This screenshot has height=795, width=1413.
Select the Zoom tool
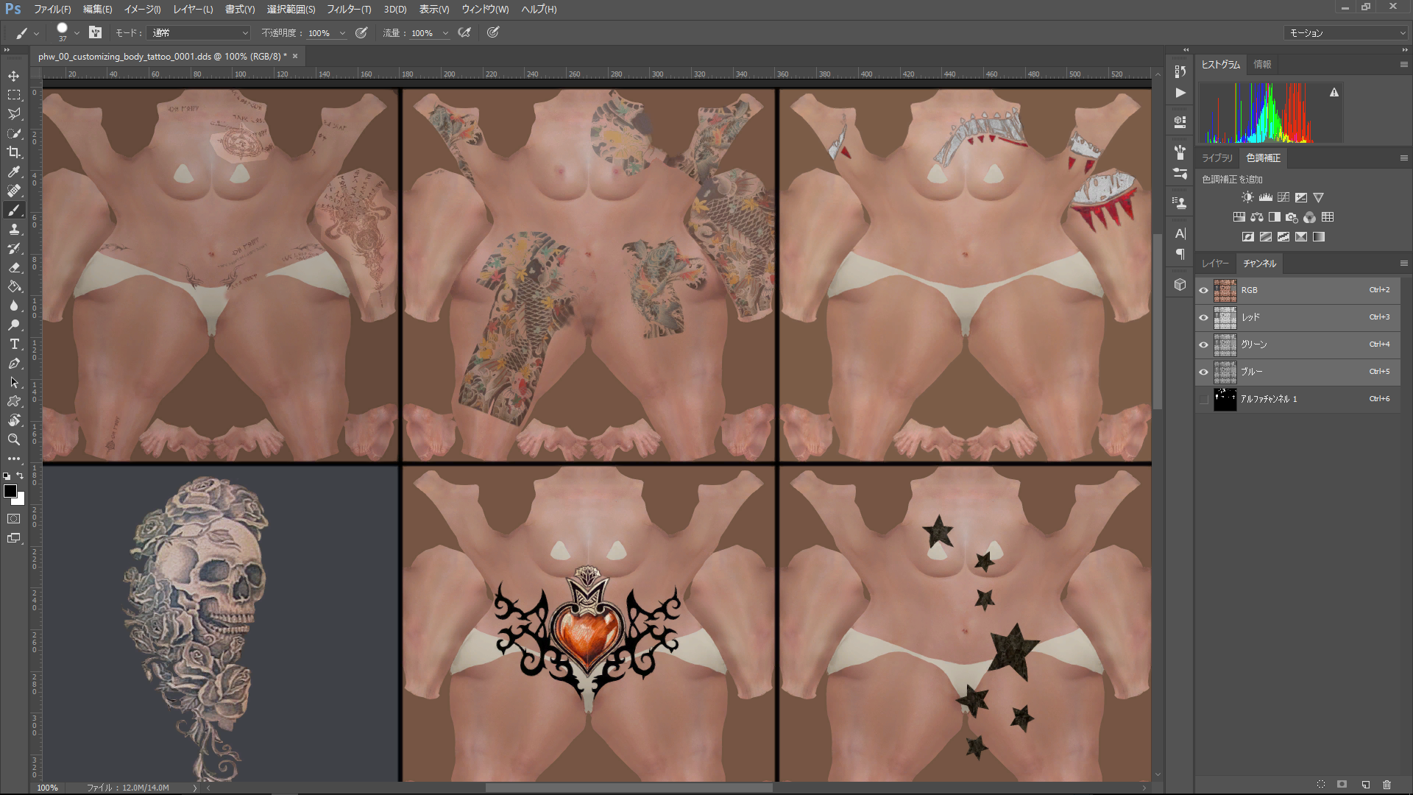tap(14, 439)
